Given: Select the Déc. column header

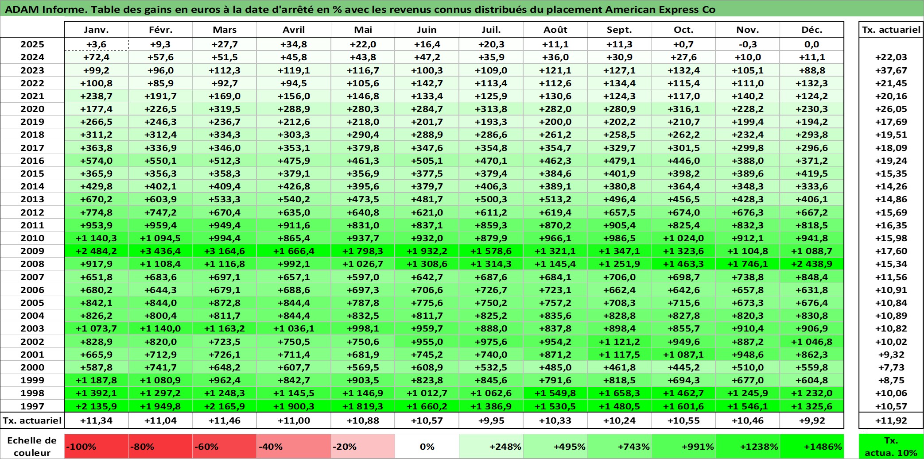Looking at the screenshot, I should coord(811,30).
